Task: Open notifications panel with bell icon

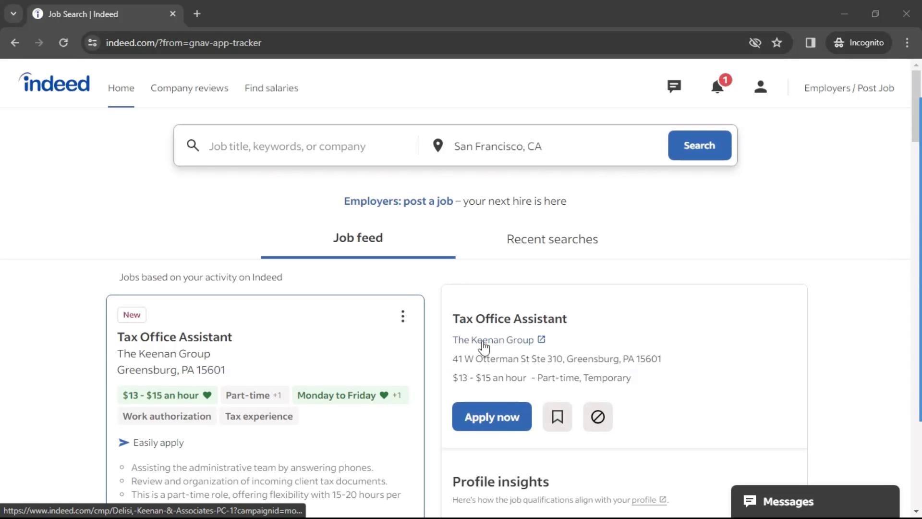Action: point(717,87)
